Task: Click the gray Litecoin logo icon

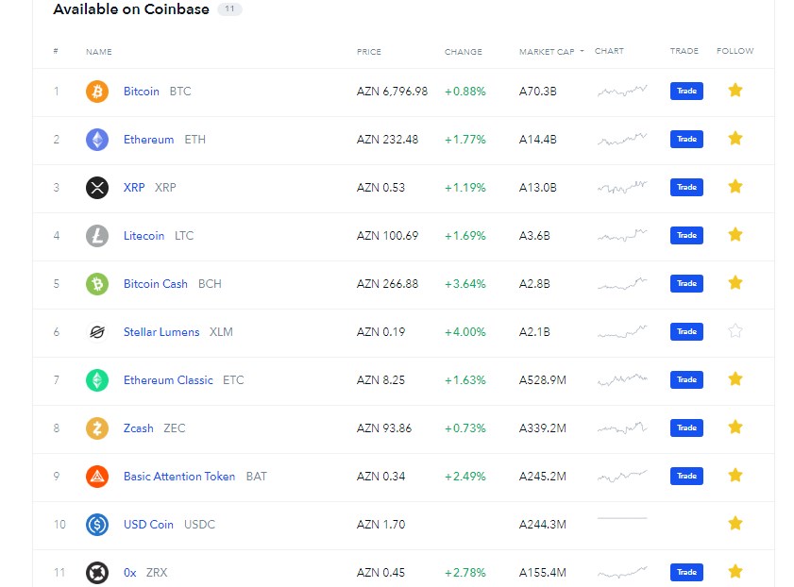Action: [x=97, y=236]
